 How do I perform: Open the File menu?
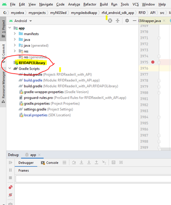pos(12,4)
